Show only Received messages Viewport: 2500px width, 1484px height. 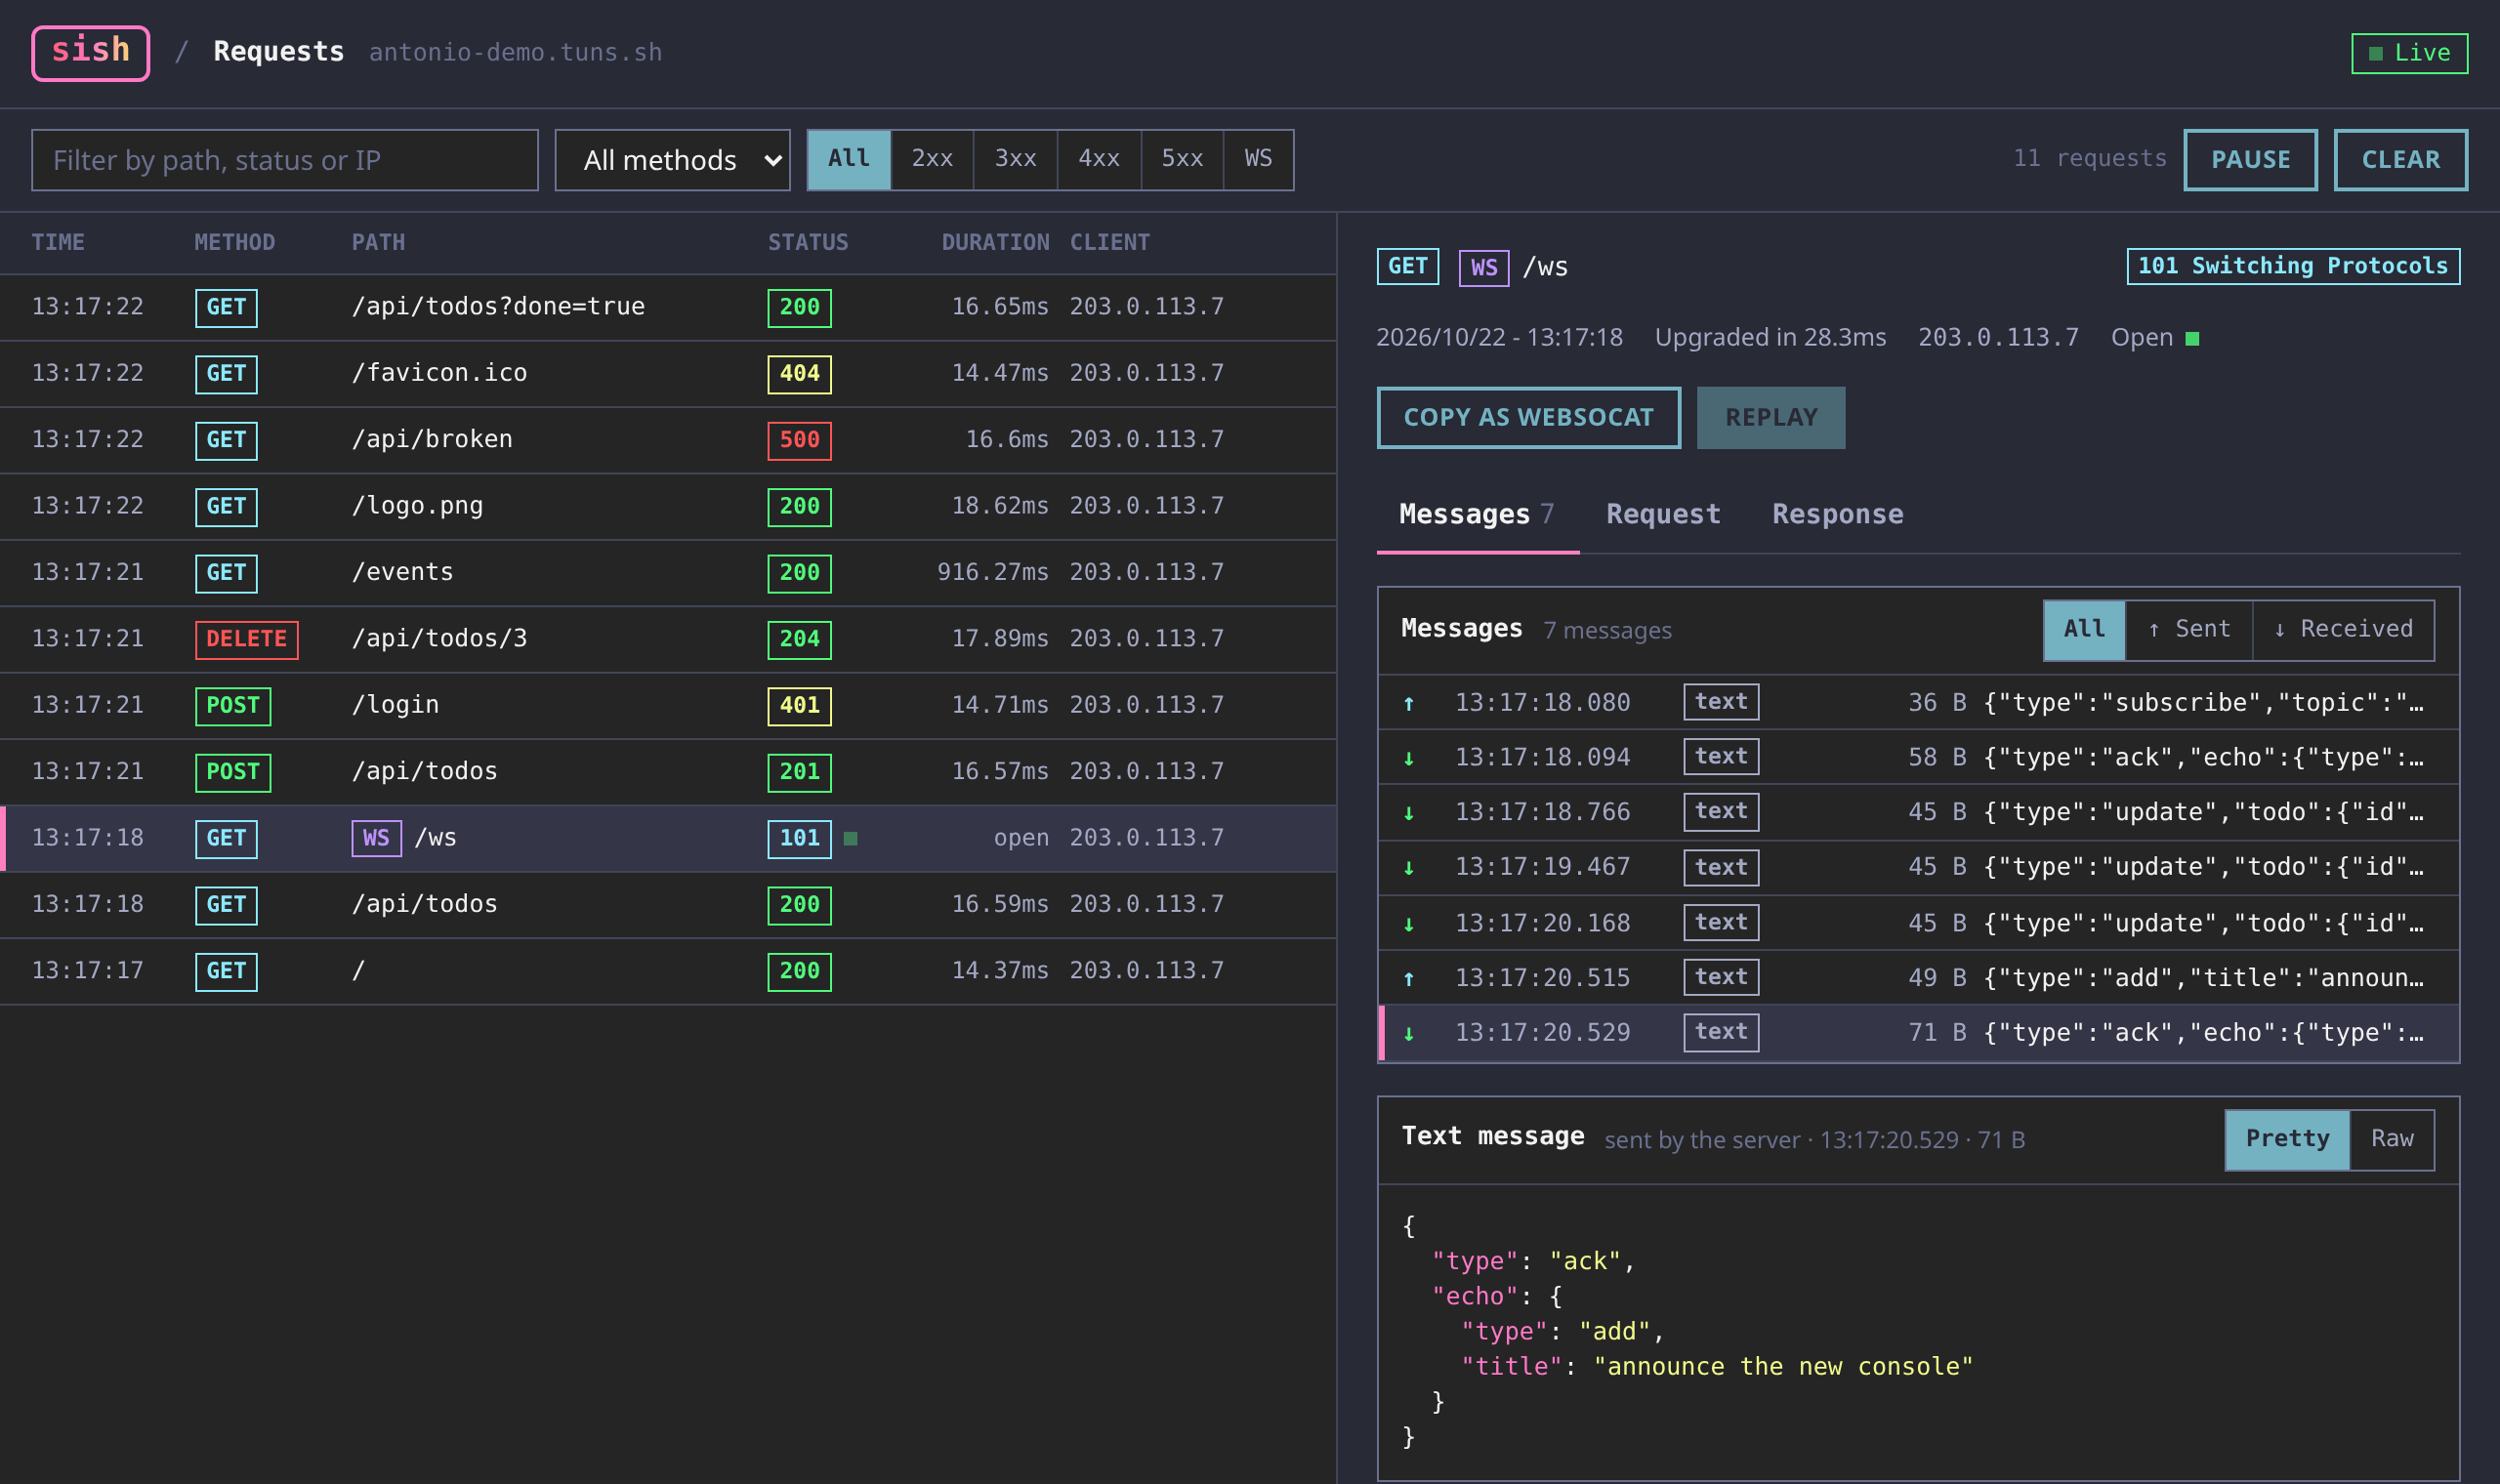point(2343,630)
